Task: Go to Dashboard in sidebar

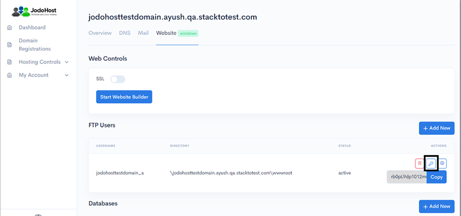Action: 32,28
